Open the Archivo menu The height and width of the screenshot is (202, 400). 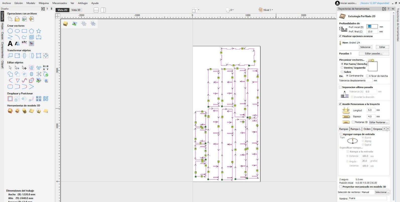click(6, 3)
